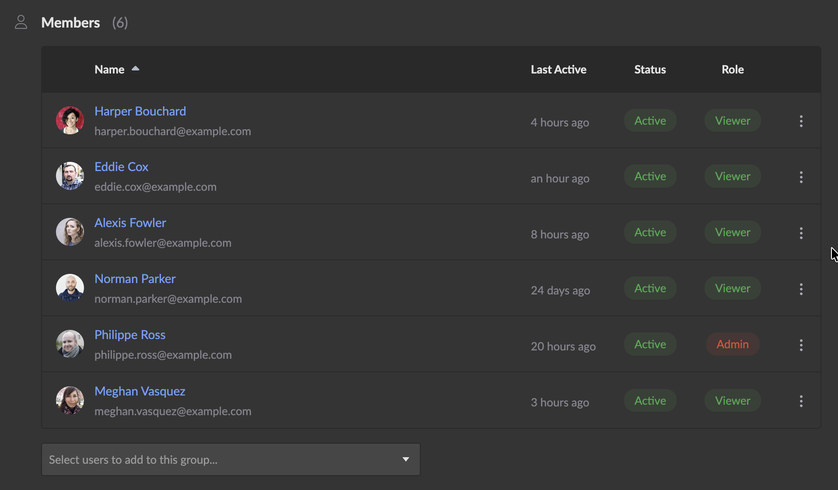The width and height of the screenshot is (838, 490).
Task: Click the Name column sort arrow
Action: click(x=136, y=69)
